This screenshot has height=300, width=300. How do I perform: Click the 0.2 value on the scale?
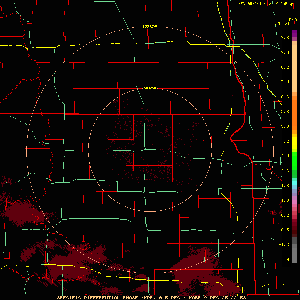[x=285, y=215]
